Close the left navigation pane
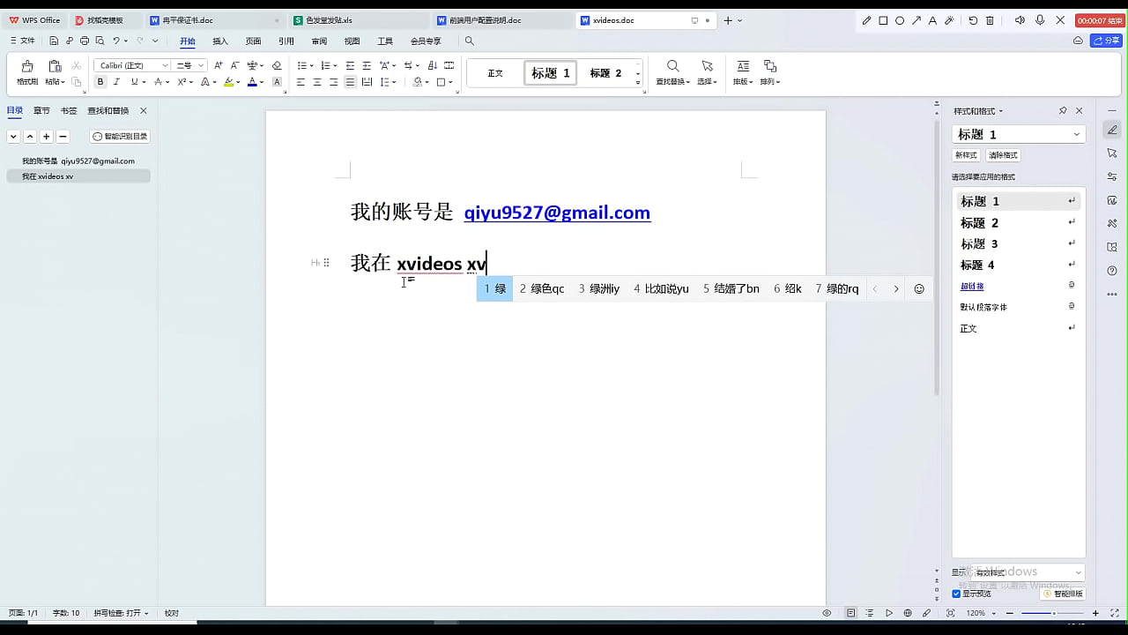The width and height of the screenshot is (1128, 635). tap(144, 110)
